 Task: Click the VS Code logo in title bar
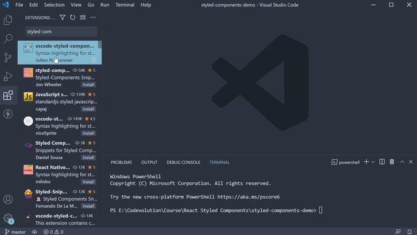point(6,5)
